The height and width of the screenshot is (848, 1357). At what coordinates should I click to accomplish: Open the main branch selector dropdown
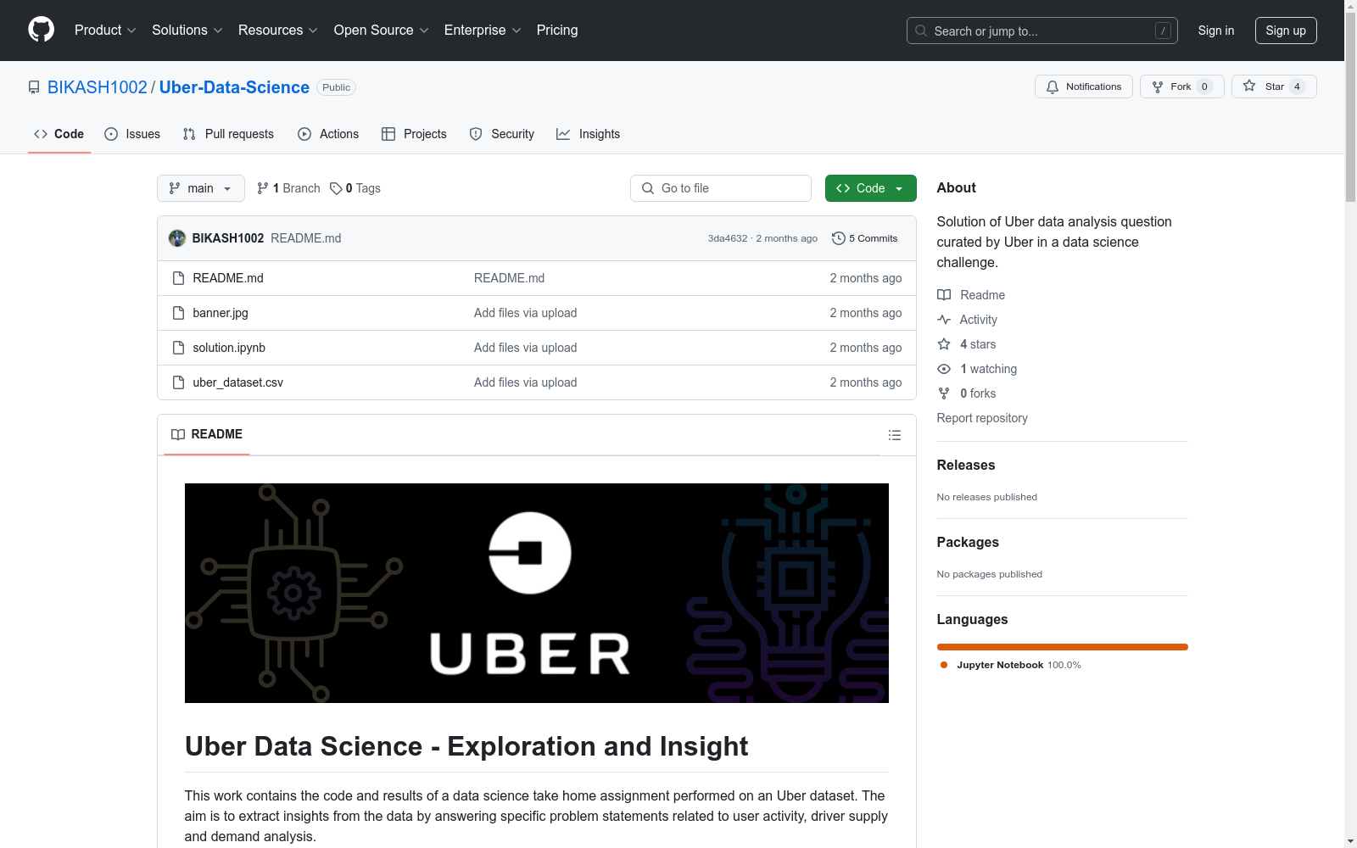201,188
